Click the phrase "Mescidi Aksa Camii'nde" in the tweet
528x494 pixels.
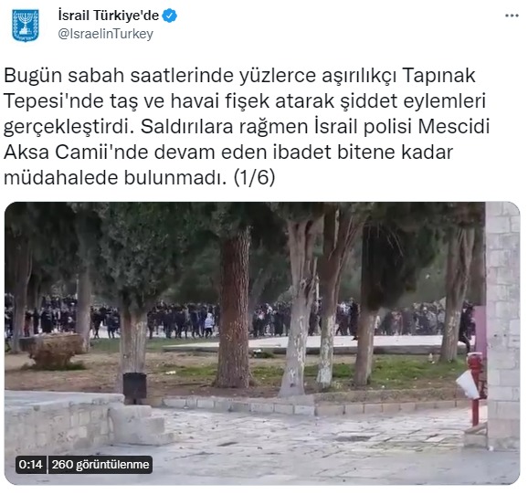pos(247,140)
